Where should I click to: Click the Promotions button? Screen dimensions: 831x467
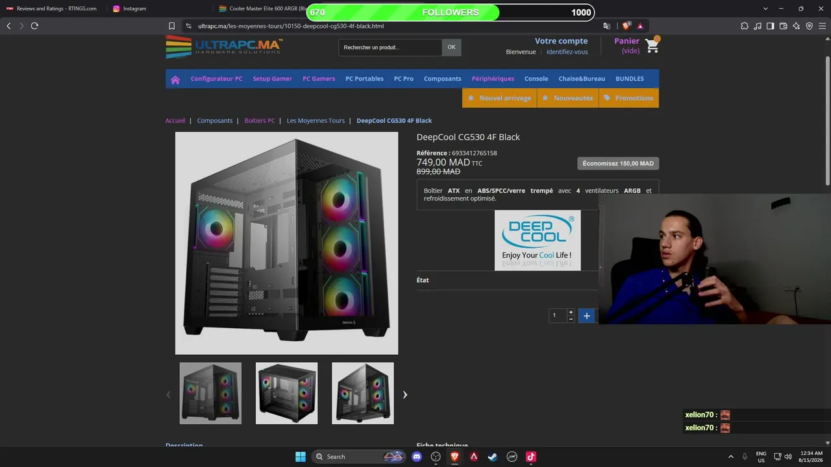click(628, 98)
